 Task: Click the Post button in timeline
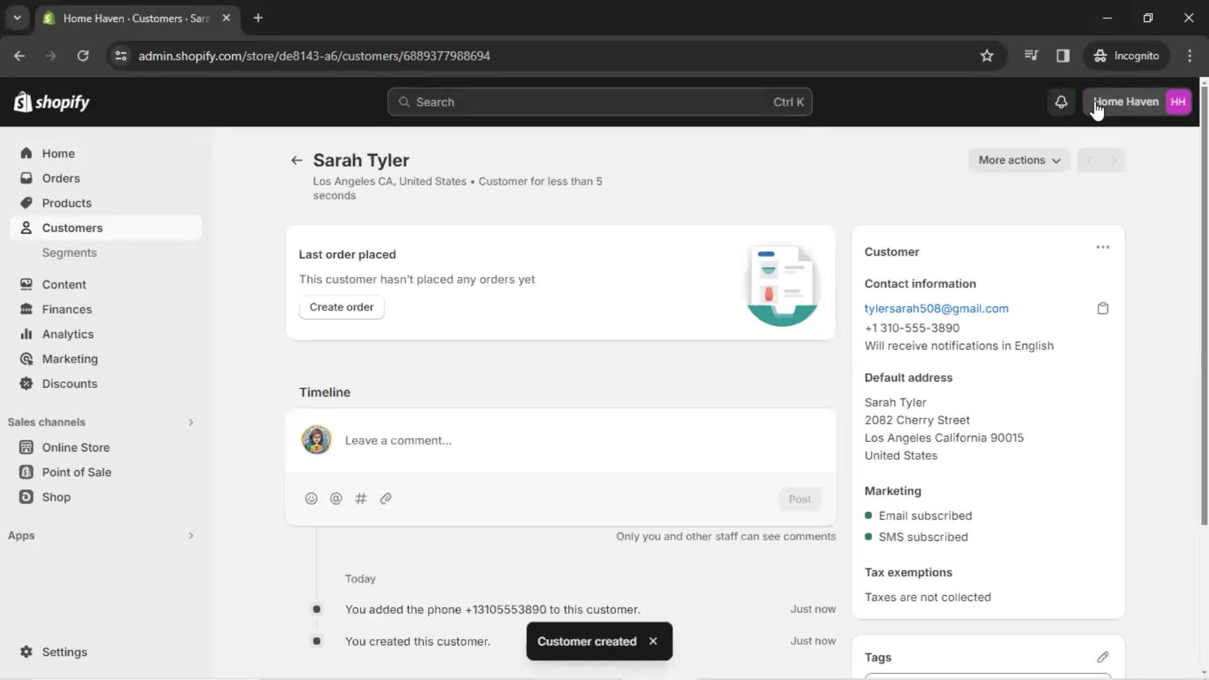point(800,498)
